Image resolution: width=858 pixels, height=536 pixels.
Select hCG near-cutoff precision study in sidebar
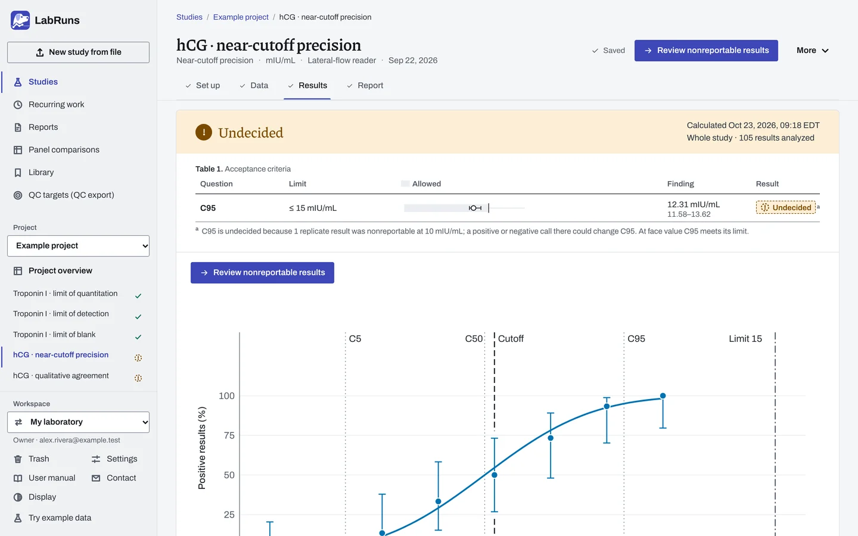[61, 355]
